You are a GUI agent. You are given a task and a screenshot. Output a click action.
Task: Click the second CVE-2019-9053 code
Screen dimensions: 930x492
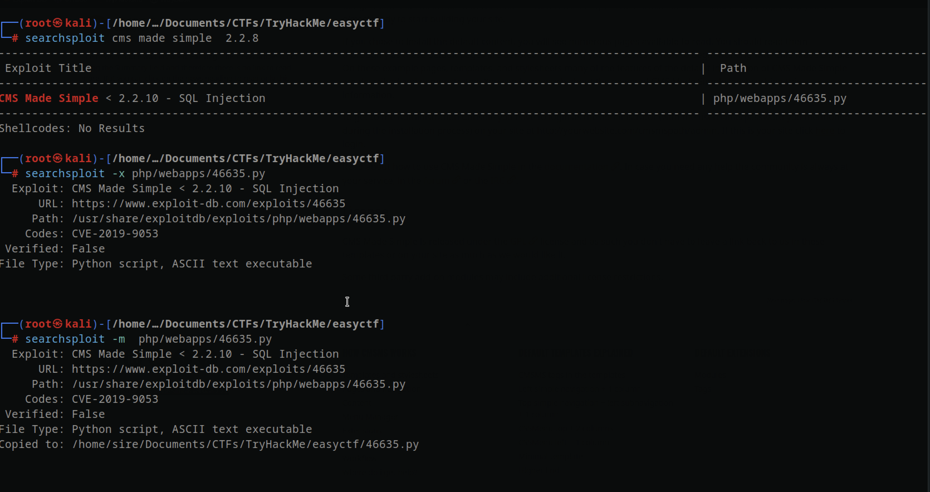(115, 399)
